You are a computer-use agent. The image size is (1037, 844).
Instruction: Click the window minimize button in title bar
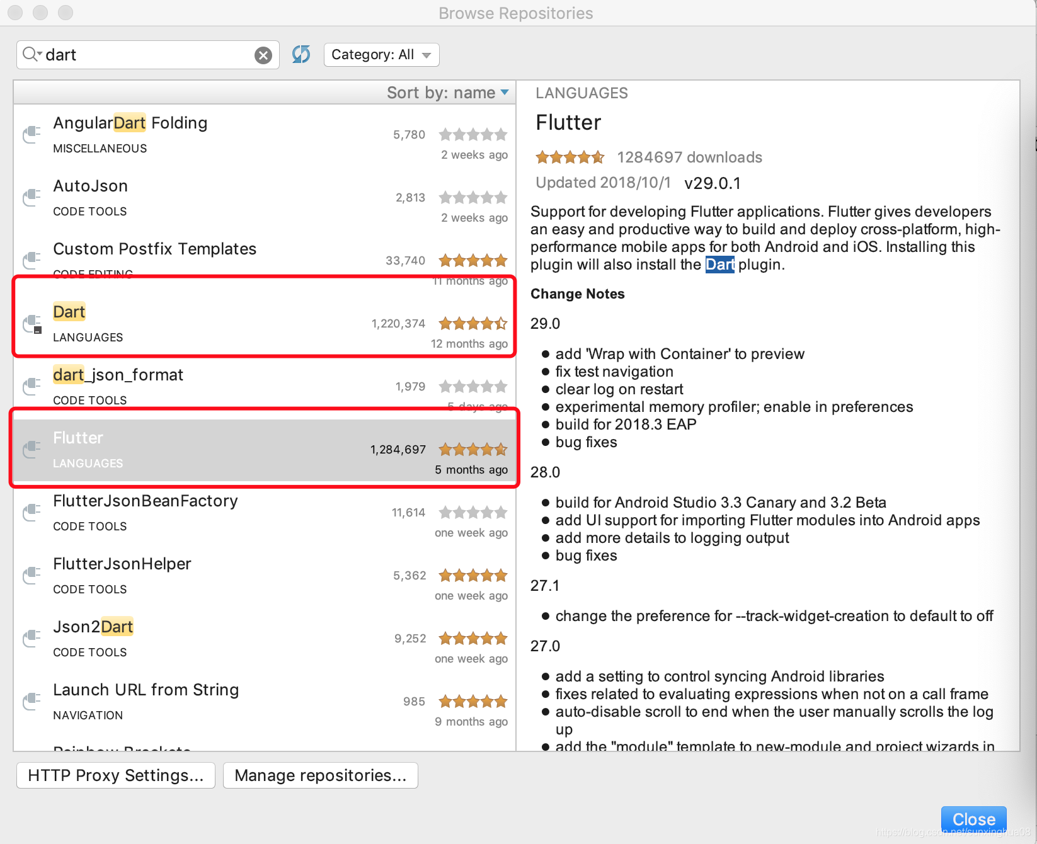(40, 13)
